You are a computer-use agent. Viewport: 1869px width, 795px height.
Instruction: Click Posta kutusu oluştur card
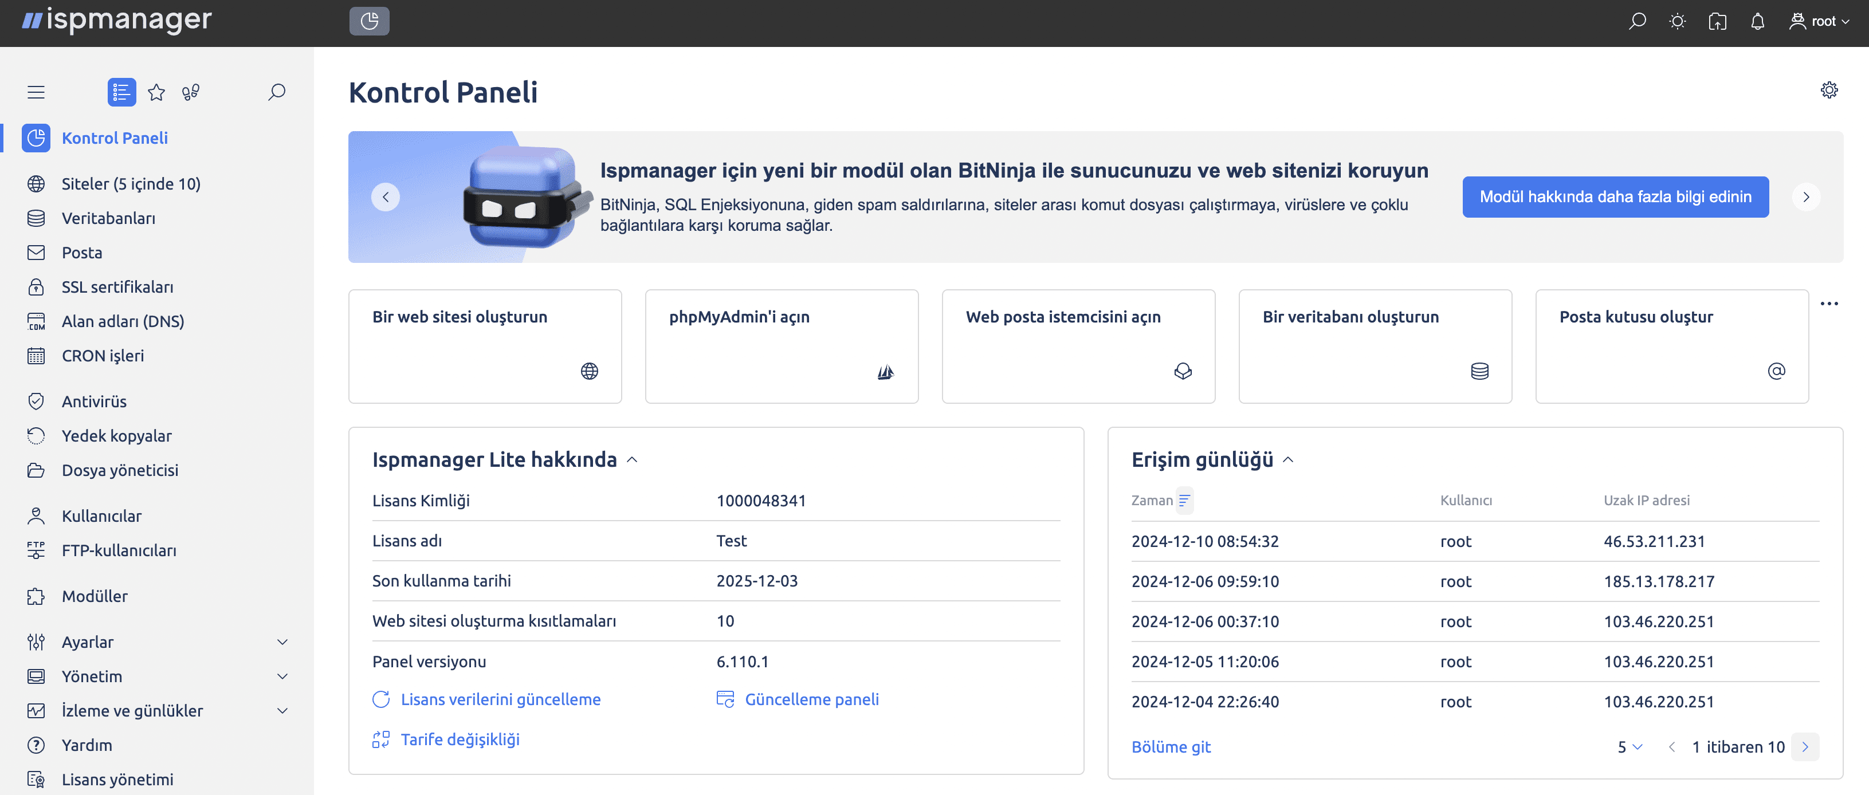click(x=1672, y=347)
